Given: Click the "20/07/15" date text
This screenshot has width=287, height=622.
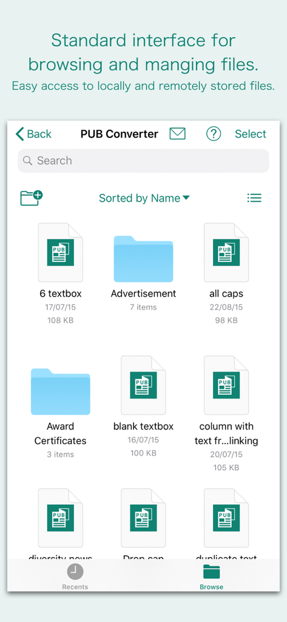Looking at the screenshot, I should pyautogui.click(x=226, y=454).
